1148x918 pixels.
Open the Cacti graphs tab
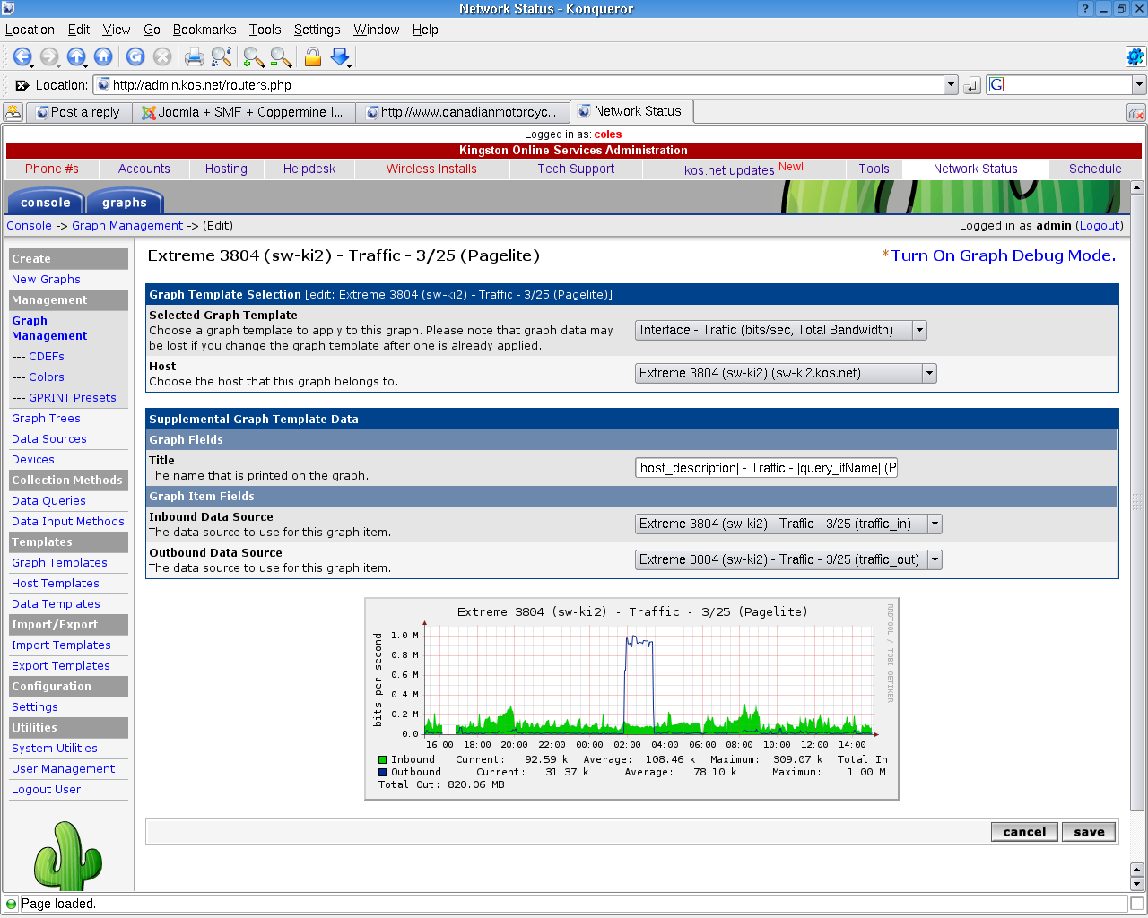coord(125,202)
